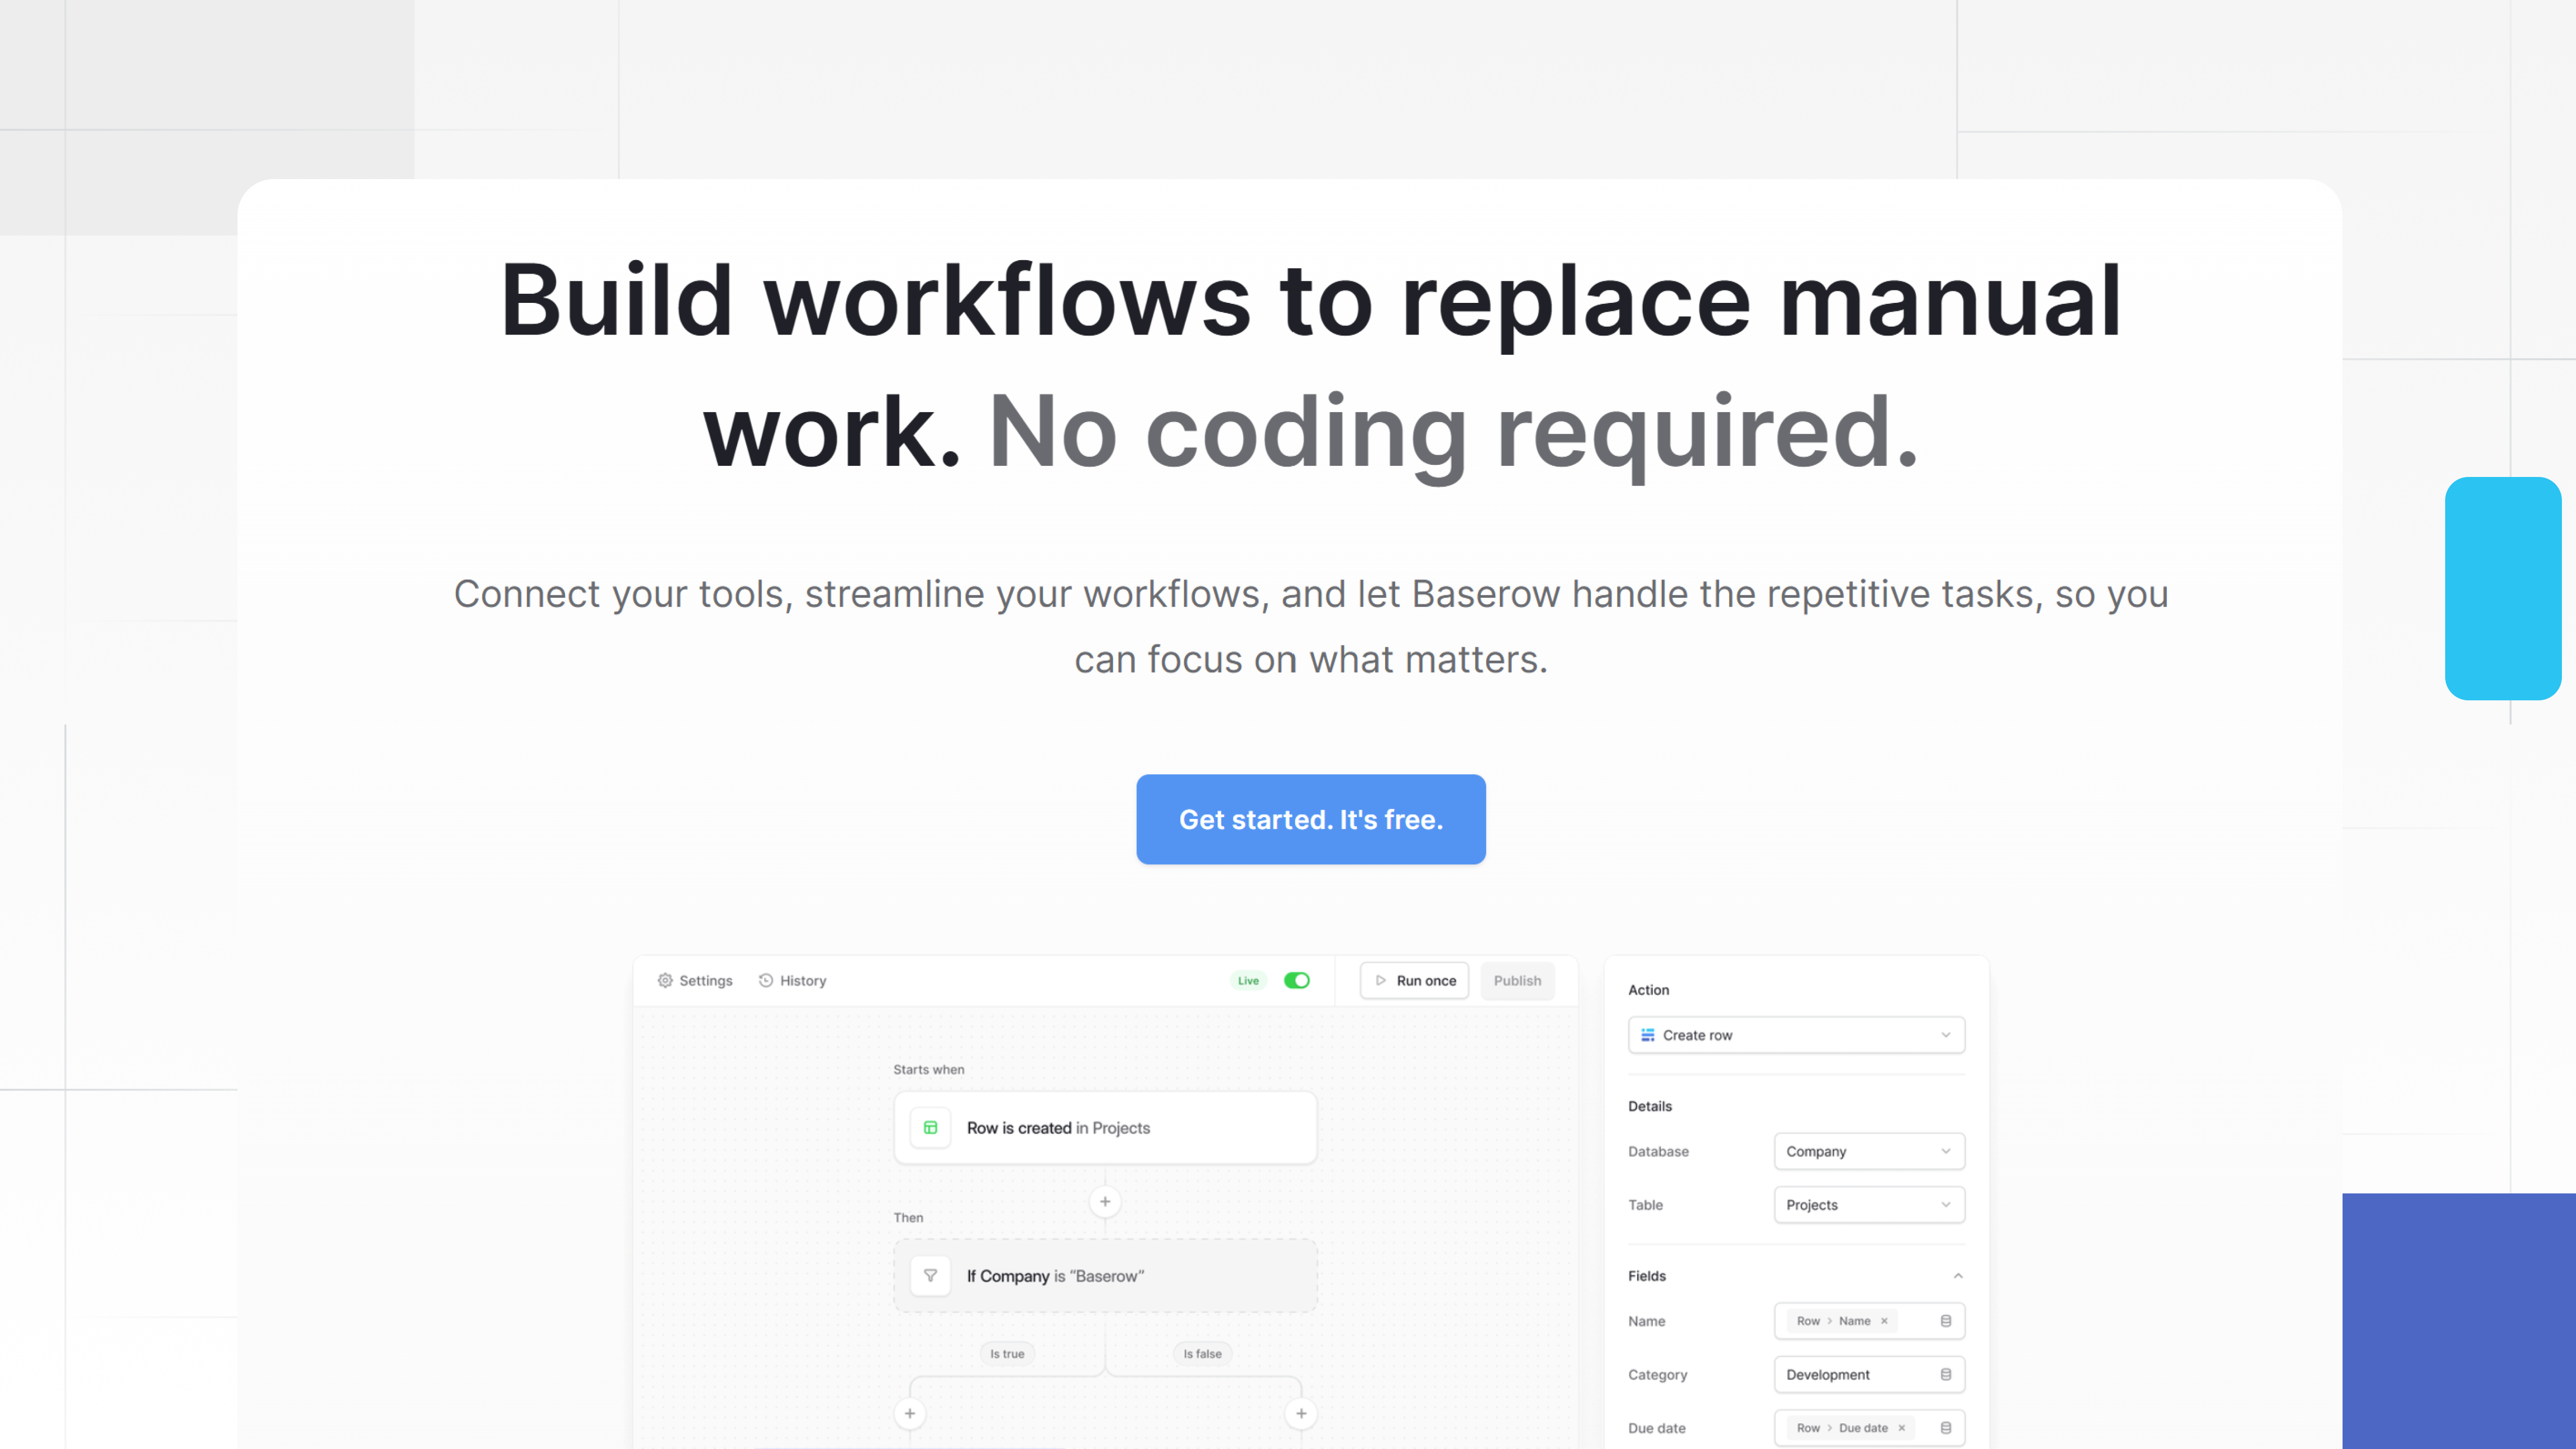2576x1449 pixels.
Task: Click the green table icon on the trigger node
Action: coord(930,1127)
